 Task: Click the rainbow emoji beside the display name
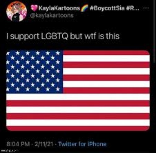(84, 8)
